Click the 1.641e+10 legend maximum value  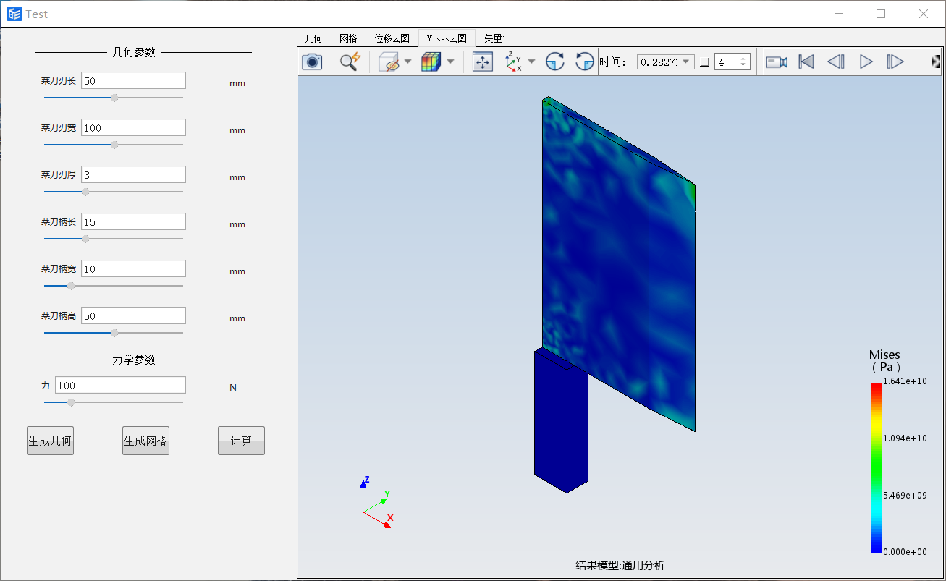click(905, 381)
